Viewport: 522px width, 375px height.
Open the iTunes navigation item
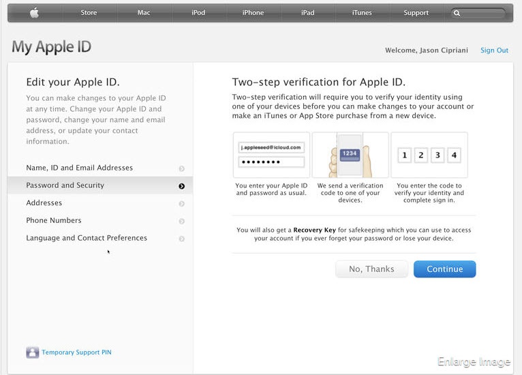click(x=362, y=13)
